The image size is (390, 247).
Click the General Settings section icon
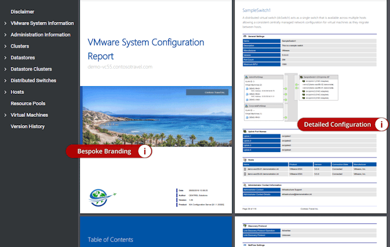[x=245, y=36]
